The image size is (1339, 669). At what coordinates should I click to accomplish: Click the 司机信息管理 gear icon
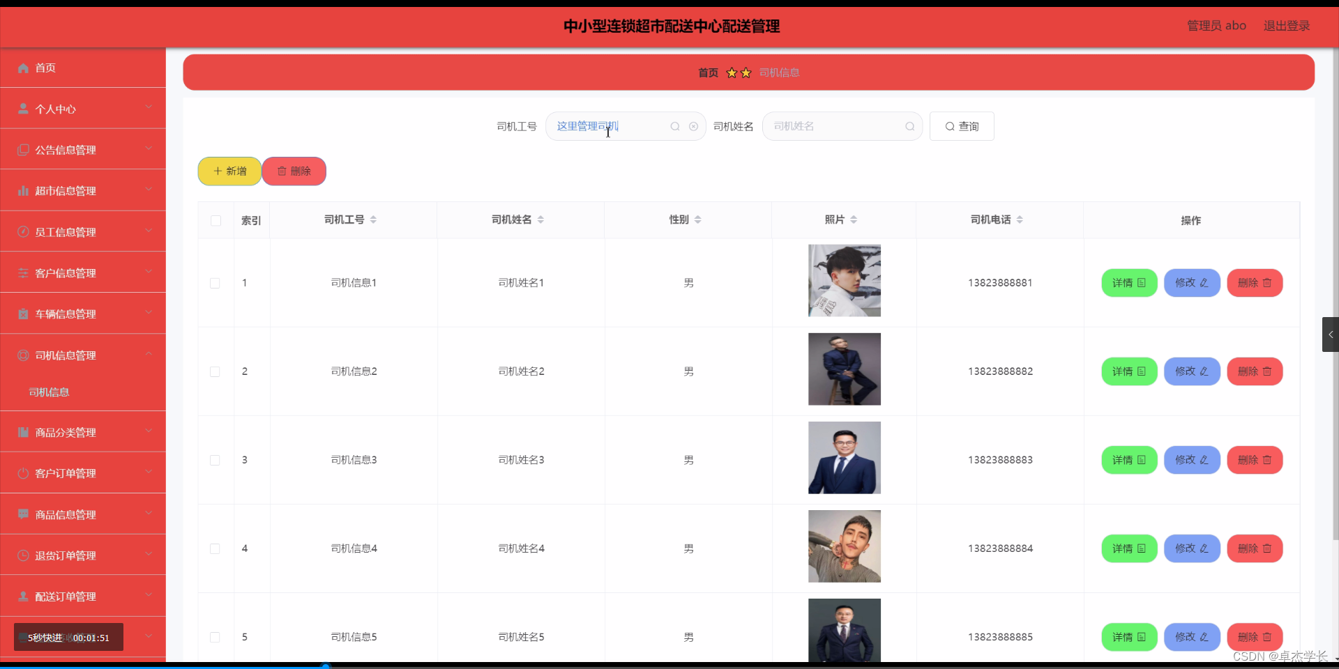coord(23,355)
